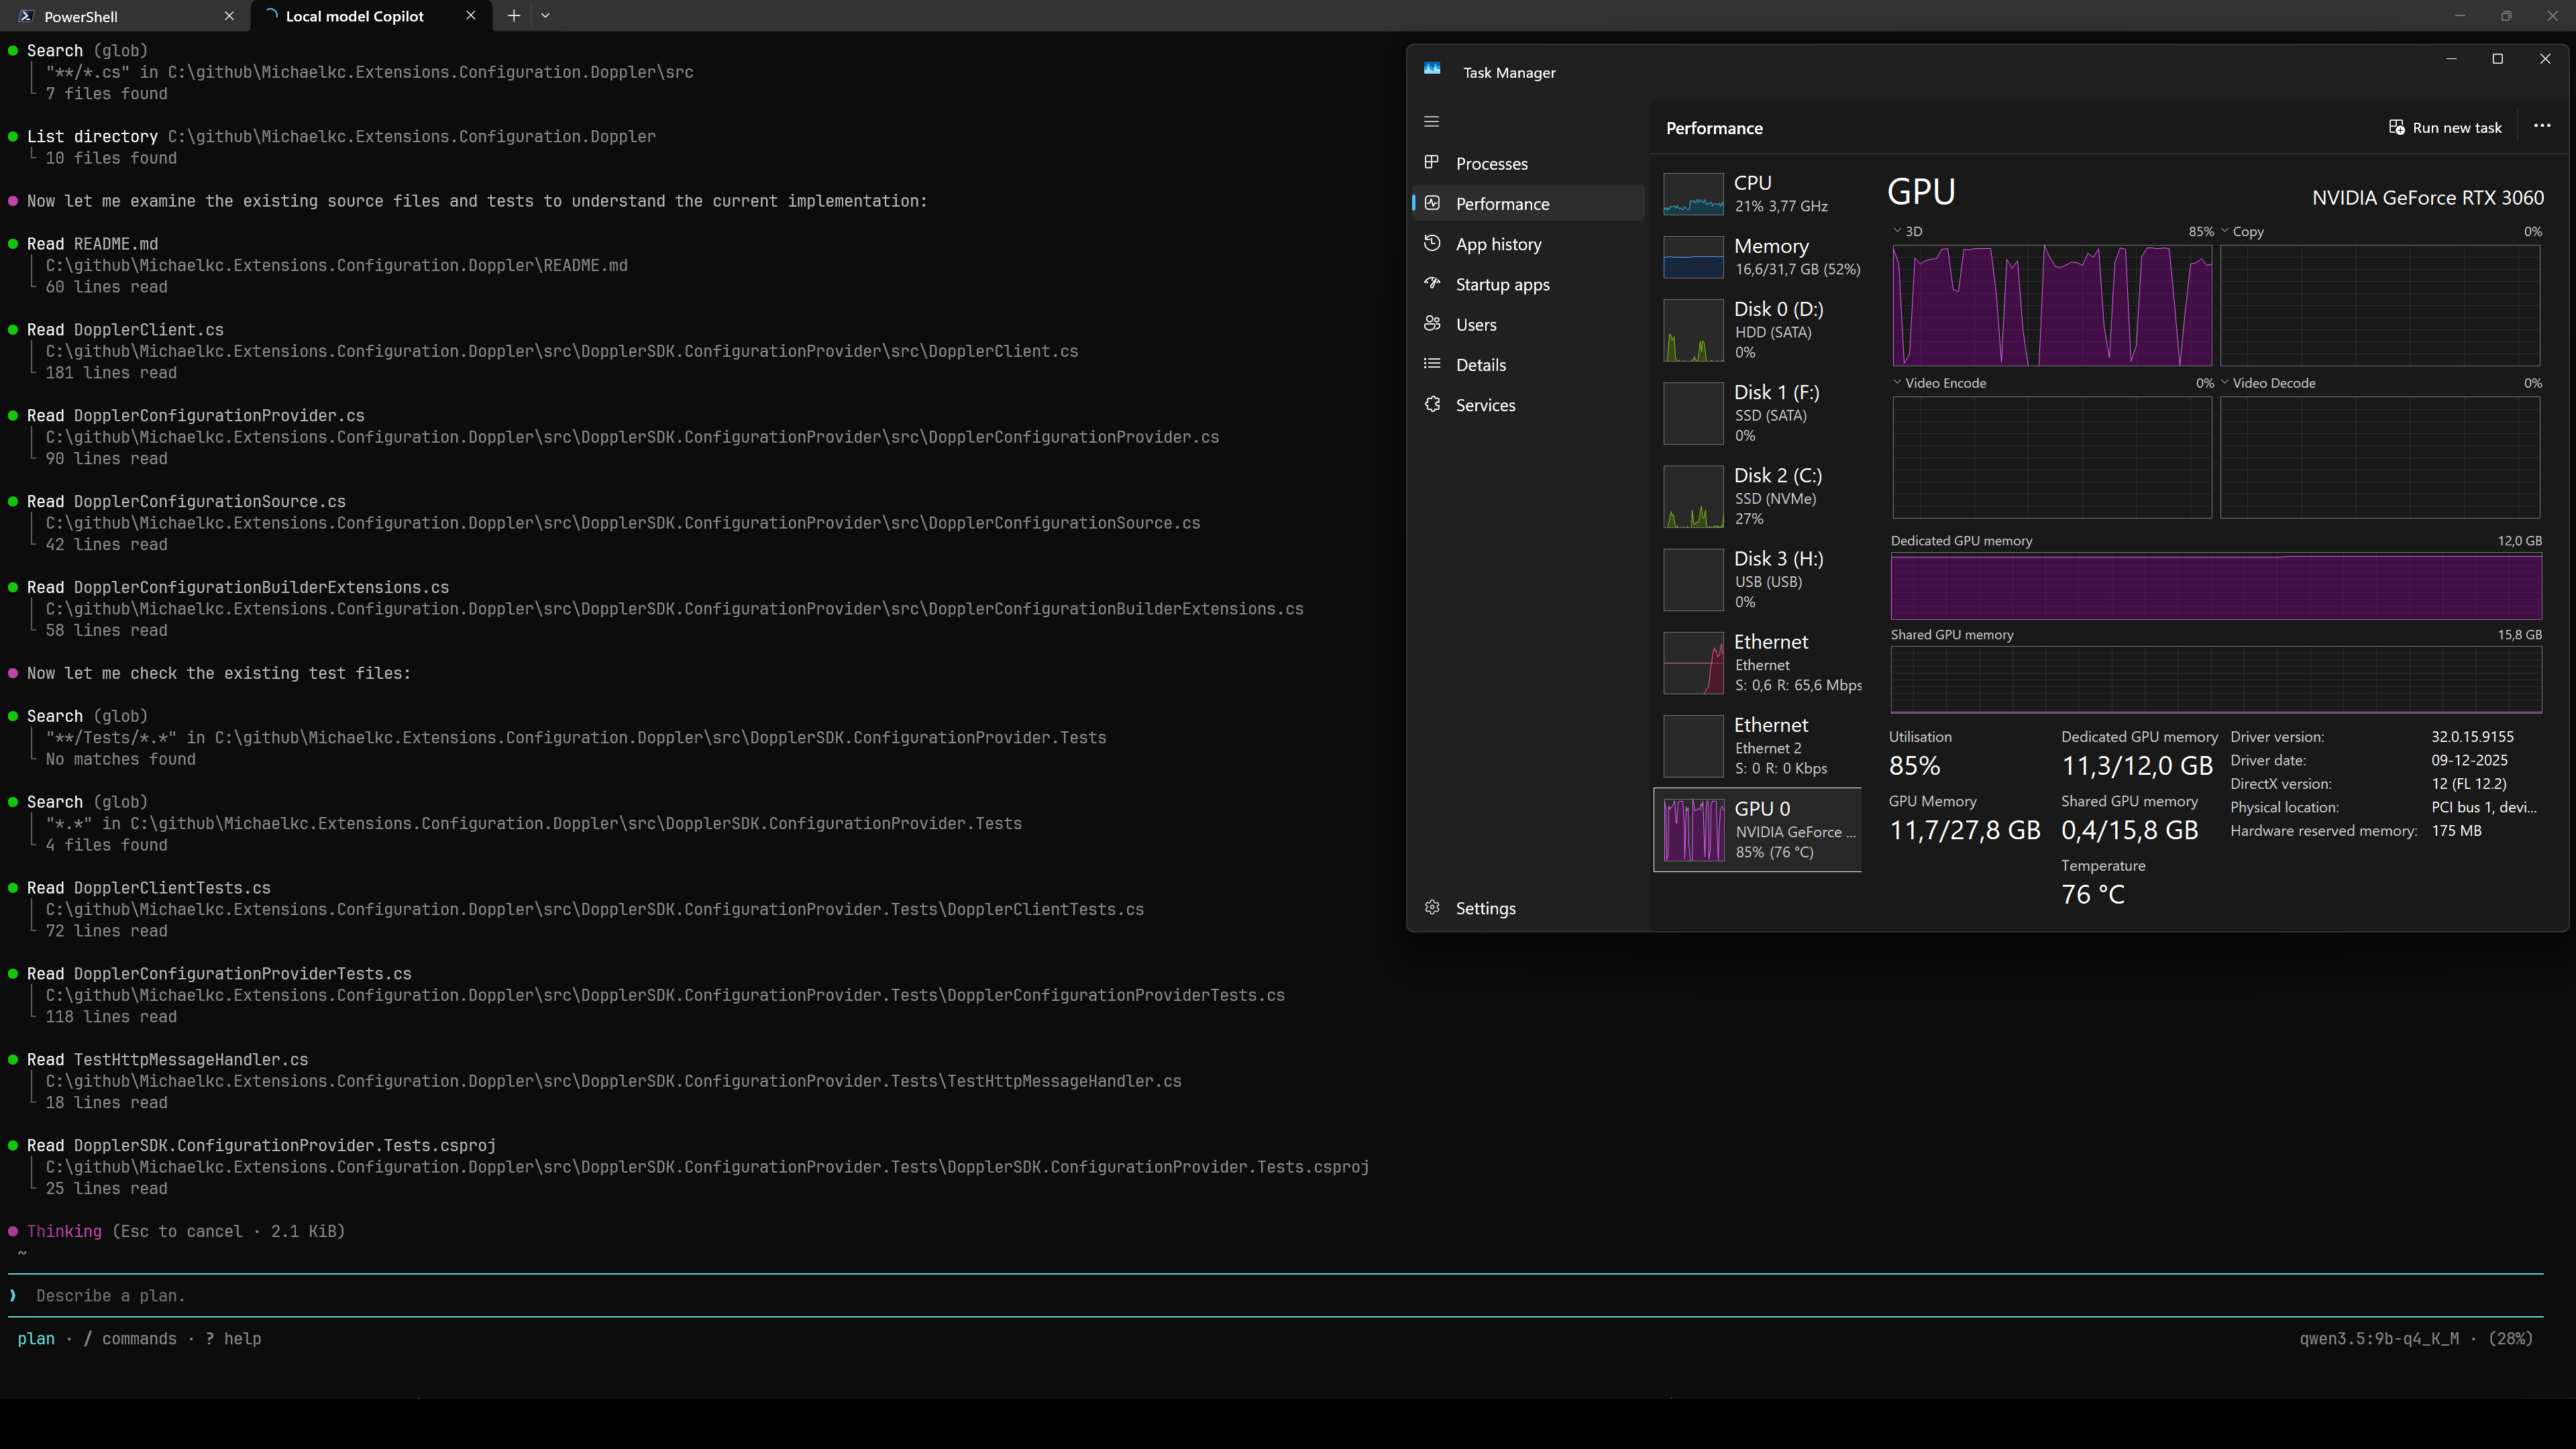Viewport: 2576px width, 1449px height.
Task: Click the 'Thinking' status line
Action: tap(185, 1232)
